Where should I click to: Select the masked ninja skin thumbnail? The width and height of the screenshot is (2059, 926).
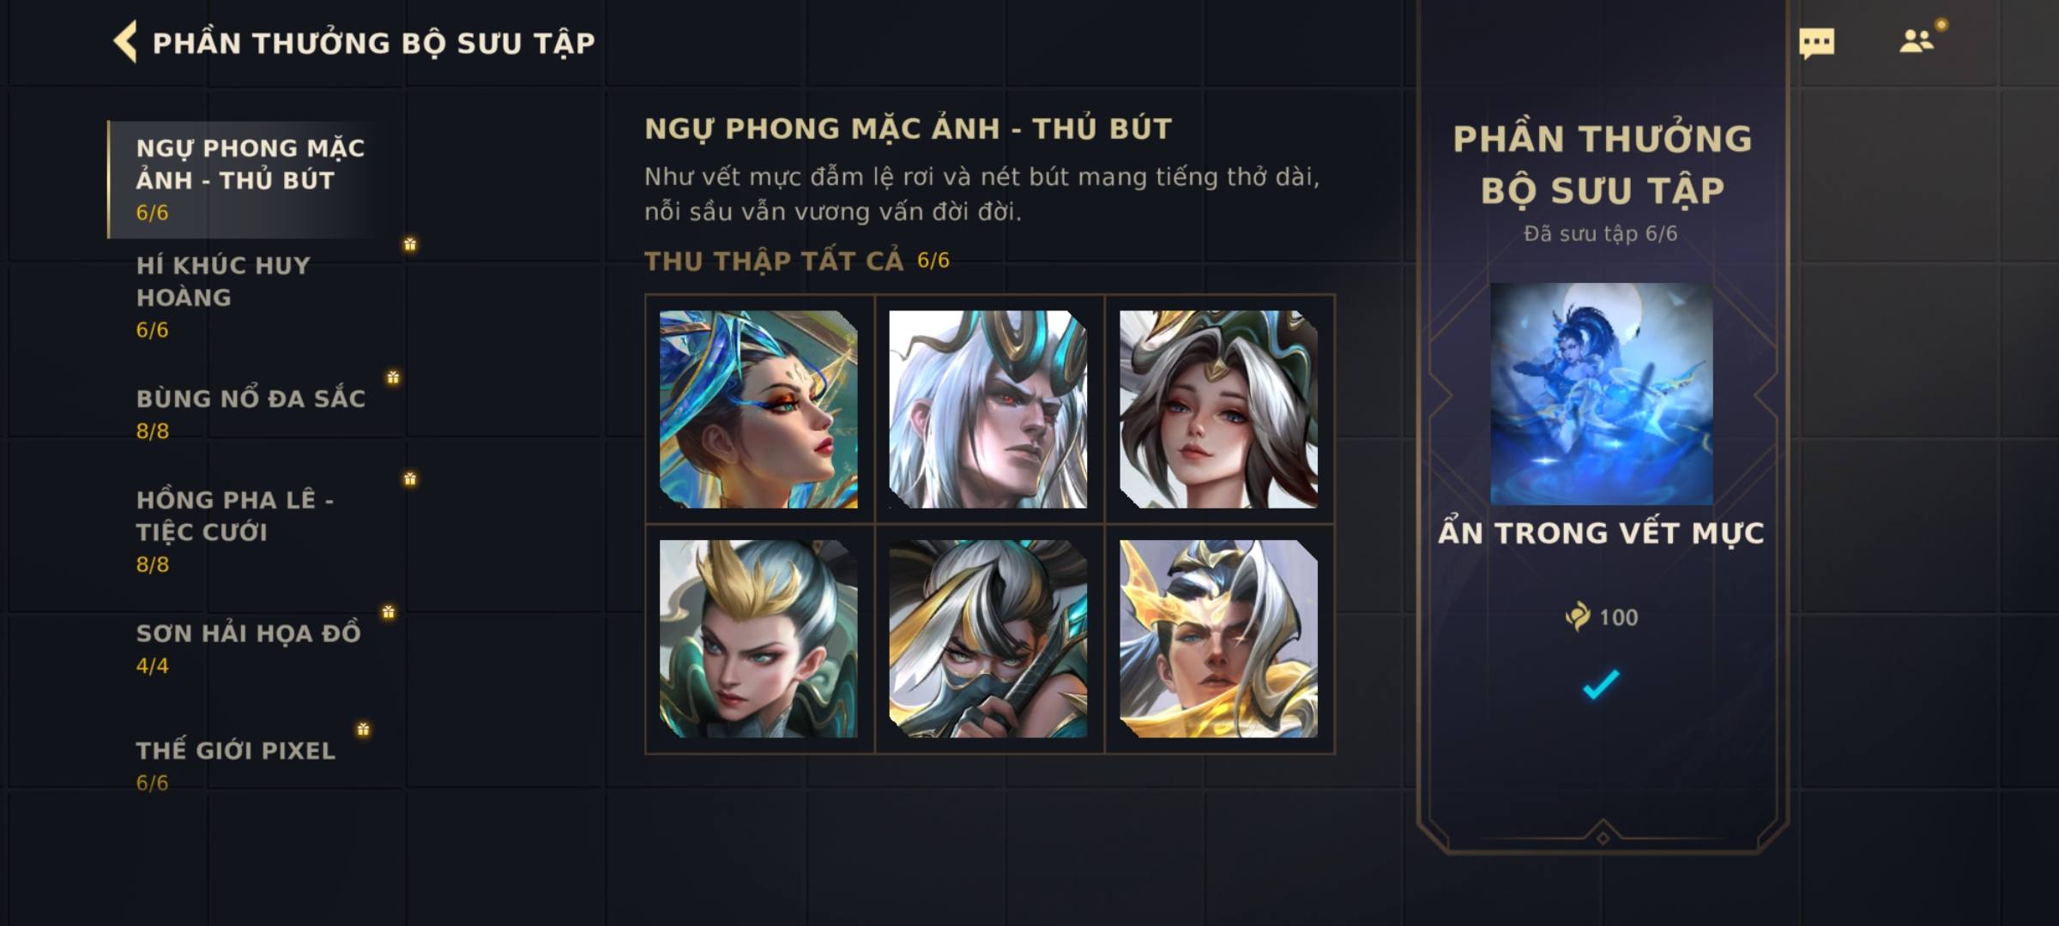988,639
